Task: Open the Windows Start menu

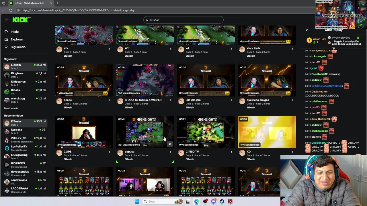Action: (137, 201)
